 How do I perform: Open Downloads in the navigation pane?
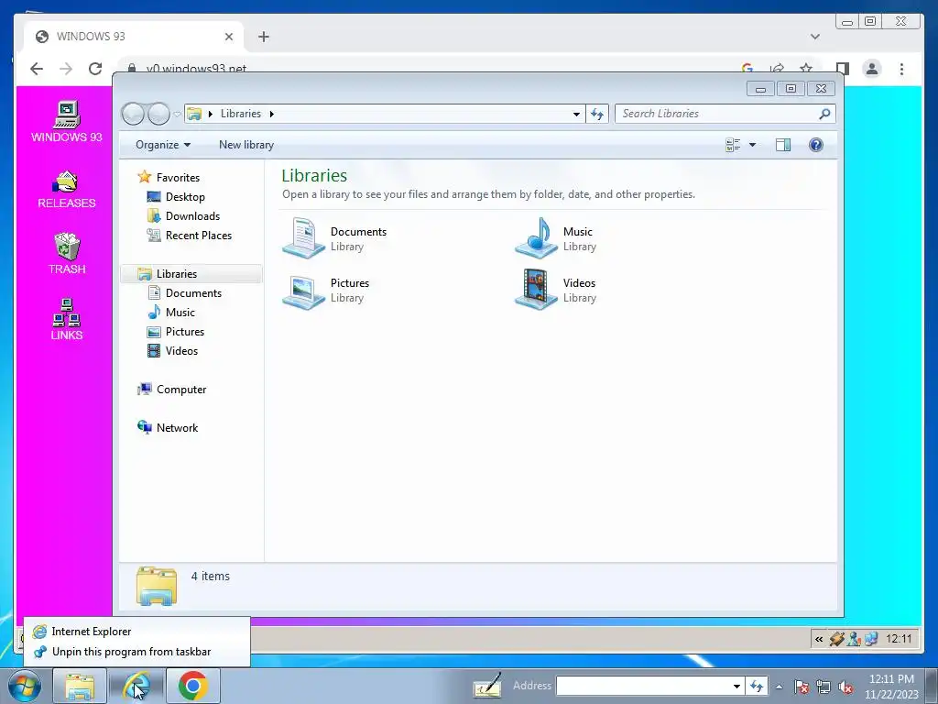pyautogui.click(x=192, y=216)
